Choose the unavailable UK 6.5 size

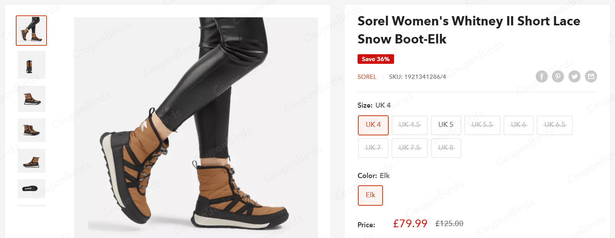[555, 125]
